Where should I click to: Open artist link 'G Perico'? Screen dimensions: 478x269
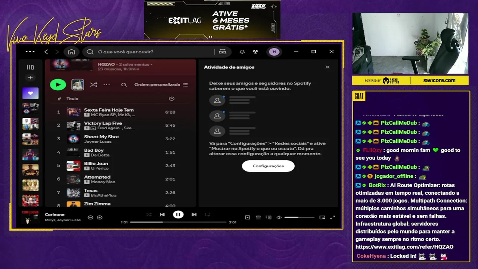click(99, 168)
